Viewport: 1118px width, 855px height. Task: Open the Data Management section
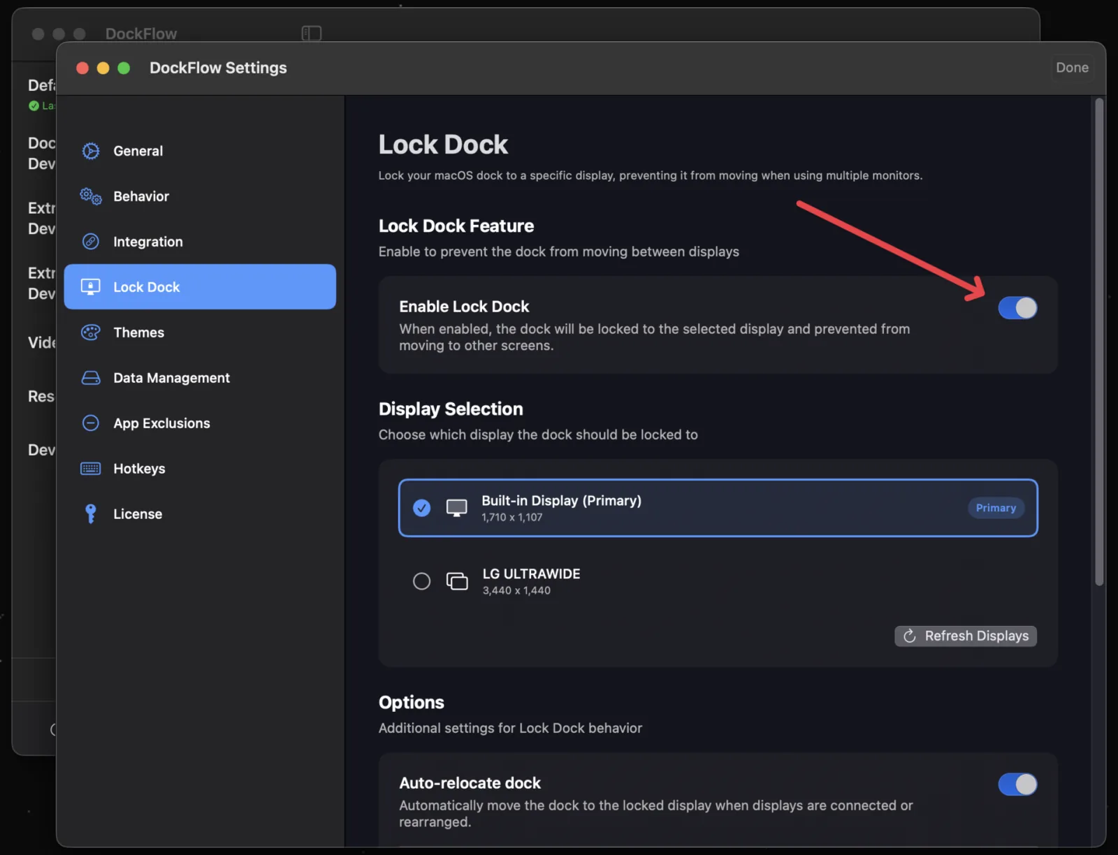click(200, 378)
